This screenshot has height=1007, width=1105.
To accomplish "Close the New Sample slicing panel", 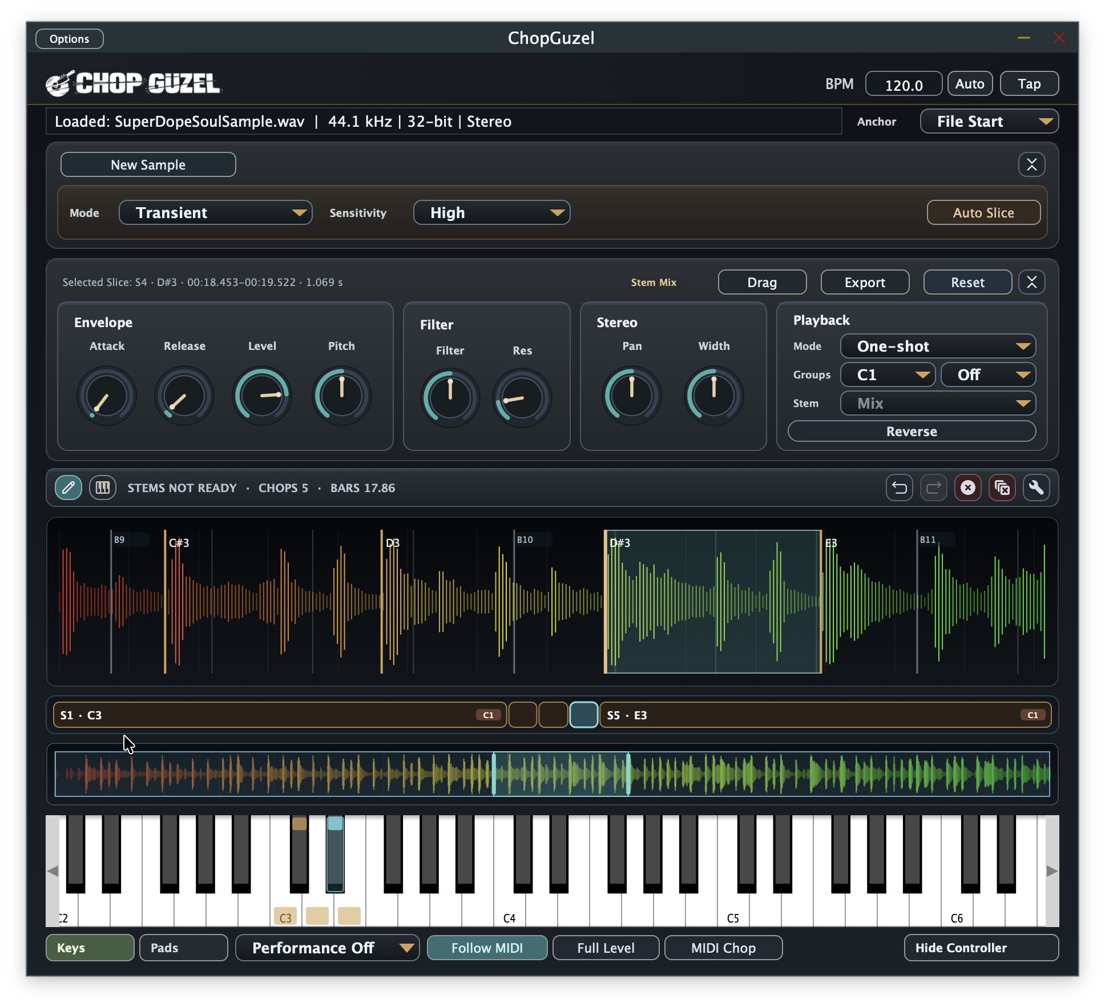I will click(x=1032, y=165).
